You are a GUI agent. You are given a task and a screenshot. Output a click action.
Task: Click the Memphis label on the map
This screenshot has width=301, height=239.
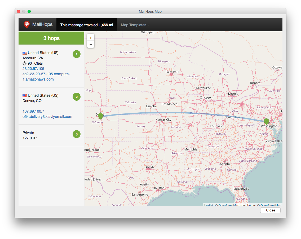191,149
